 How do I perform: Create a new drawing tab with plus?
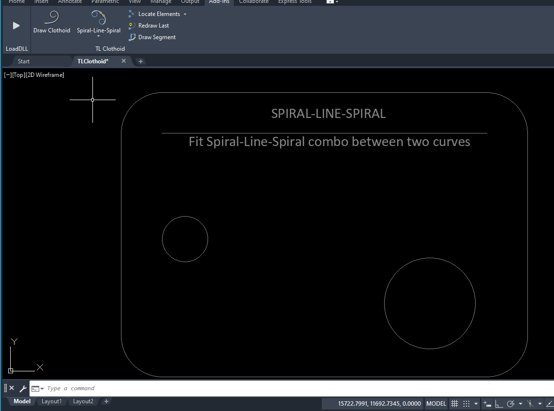[x=141, y=61]
